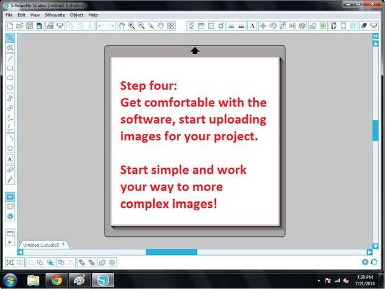Open the Scale panel icon

[283, 26]
